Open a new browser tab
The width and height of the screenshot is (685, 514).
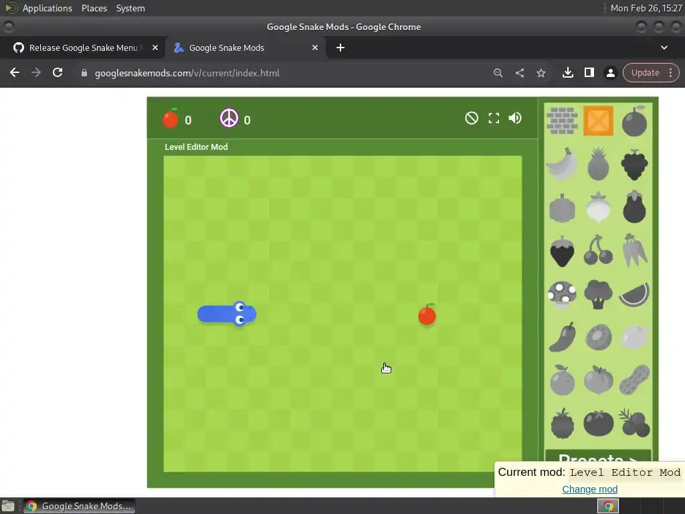coord(340,48)
